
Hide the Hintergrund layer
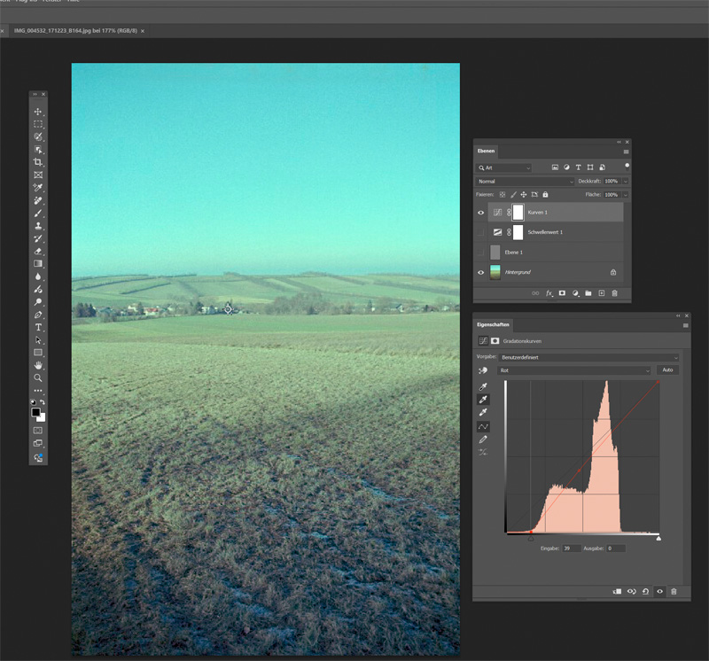[x=480, y=272]
